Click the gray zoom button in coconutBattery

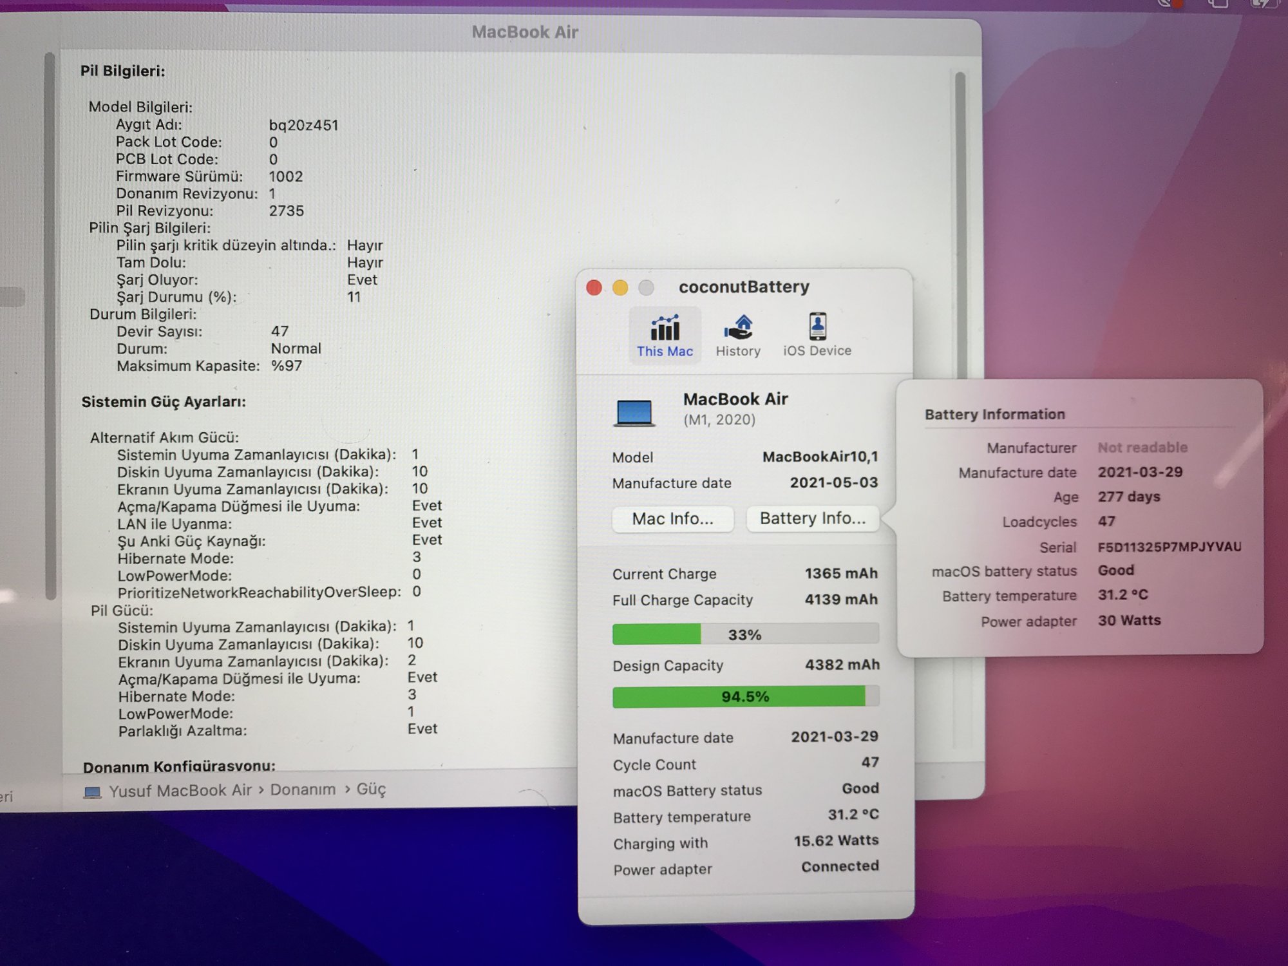(646, 287)
